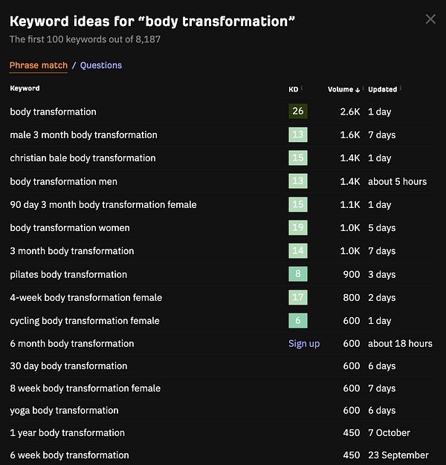The height and width of the screenshot is (465, 446).
Task: Sort by the Volume column header
Action: (x=343, y=89)
